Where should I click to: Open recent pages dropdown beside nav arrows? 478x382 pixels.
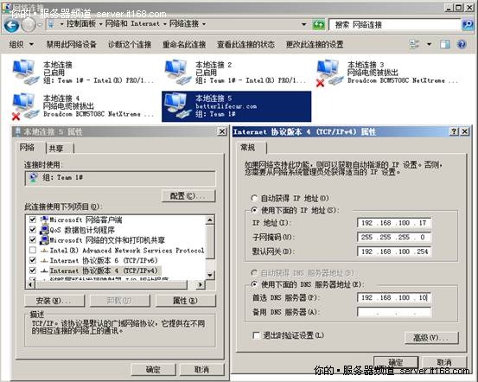39,25
